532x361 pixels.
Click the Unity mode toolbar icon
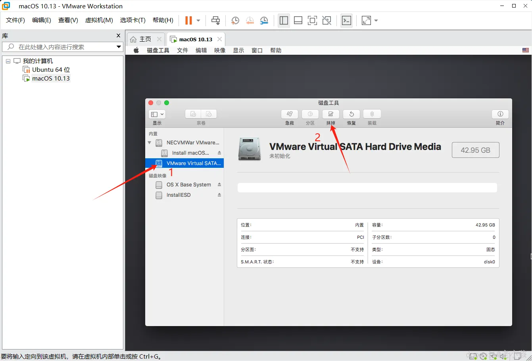(x=326, y=21)
